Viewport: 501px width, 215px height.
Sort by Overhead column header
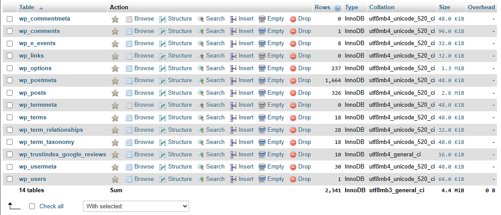pyautogui.click(x=481, y=8)
